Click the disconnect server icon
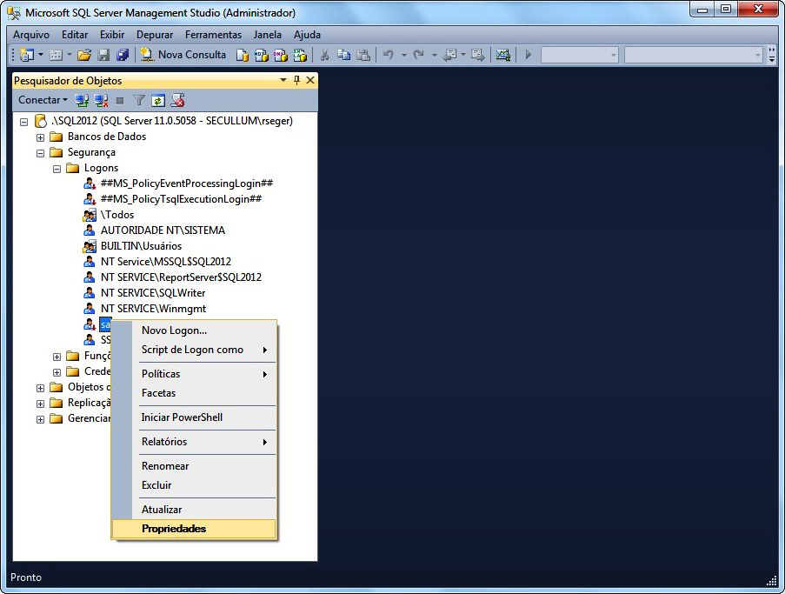The width and height of the screenshot is (785, 594). [101, 100]
